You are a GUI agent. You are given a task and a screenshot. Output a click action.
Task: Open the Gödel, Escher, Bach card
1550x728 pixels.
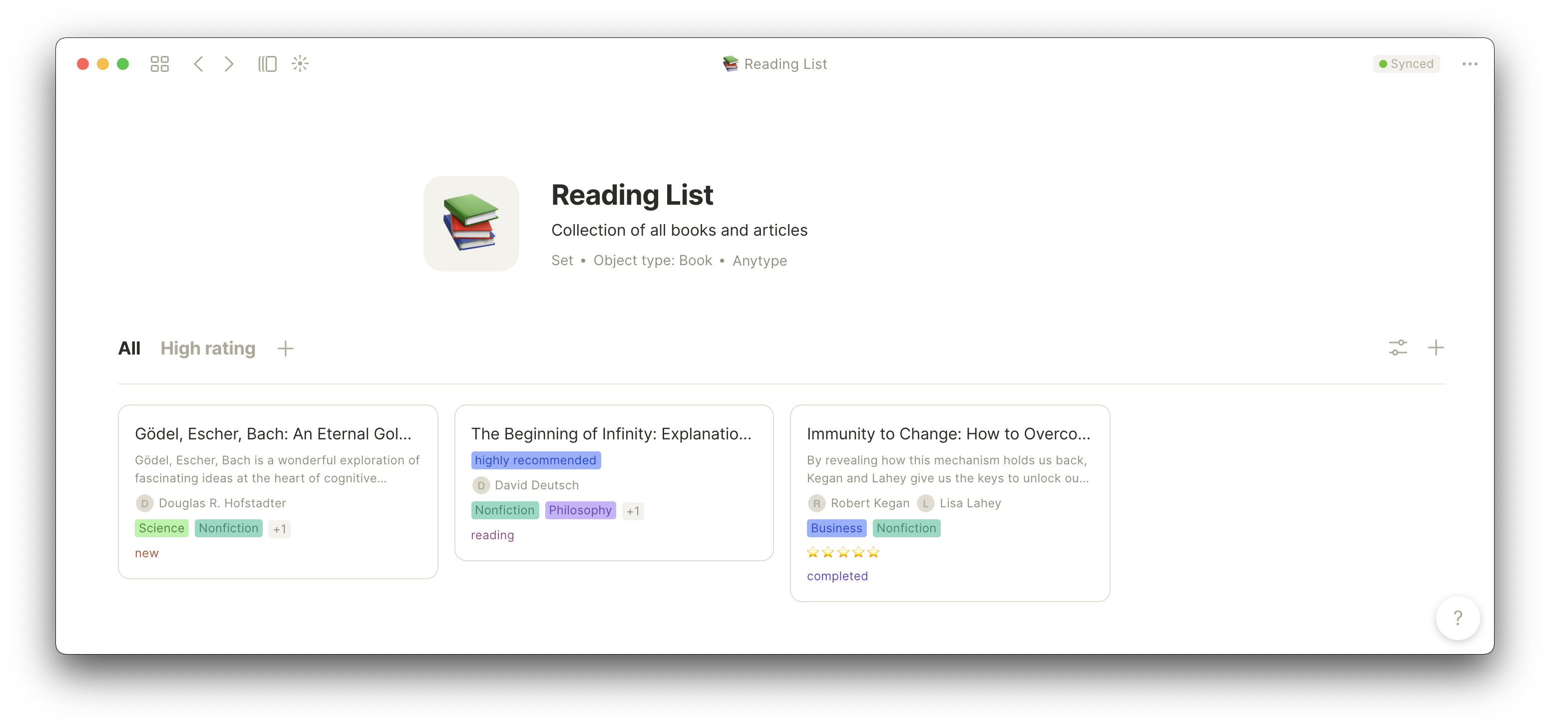point(278,491)
